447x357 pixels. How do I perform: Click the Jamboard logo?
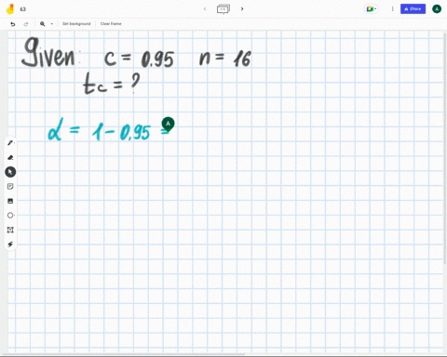click(10, 9)
